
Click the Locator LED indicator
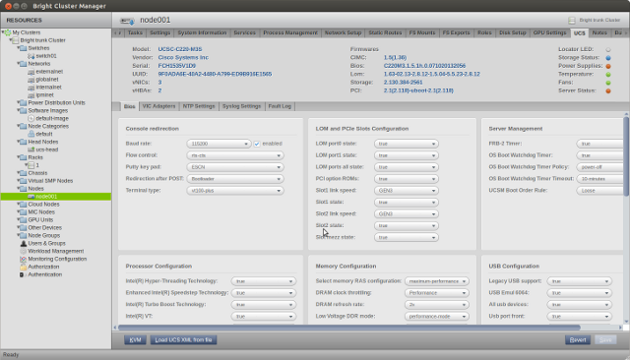(x=608, y=50)
